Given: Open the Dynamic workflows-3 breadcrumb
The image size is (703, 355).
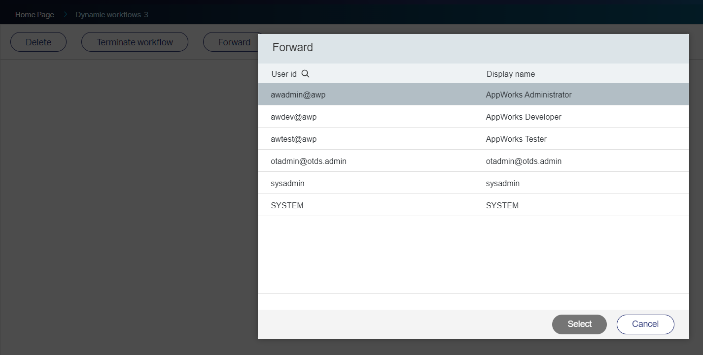Looking at the screenshot, I should coord(112,15).
